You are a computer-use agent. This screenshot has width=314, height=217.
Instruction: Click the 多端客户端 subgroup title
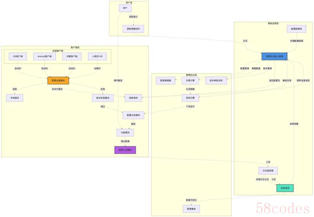pyautogui.click(x=58, y=51)
